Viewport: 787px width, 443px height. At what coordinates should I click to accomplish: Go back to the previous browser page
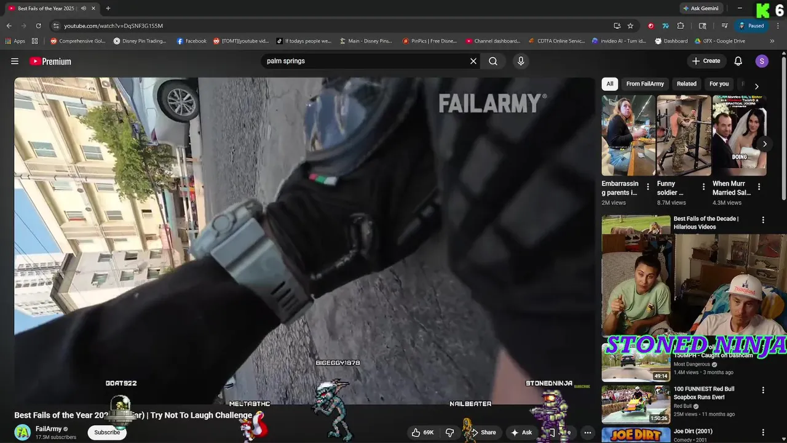[x=9, y=26]
